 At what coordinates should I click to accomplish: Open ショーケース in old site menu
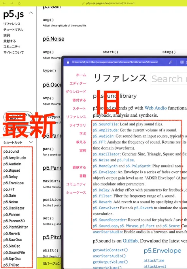click(x=76, y=193)
